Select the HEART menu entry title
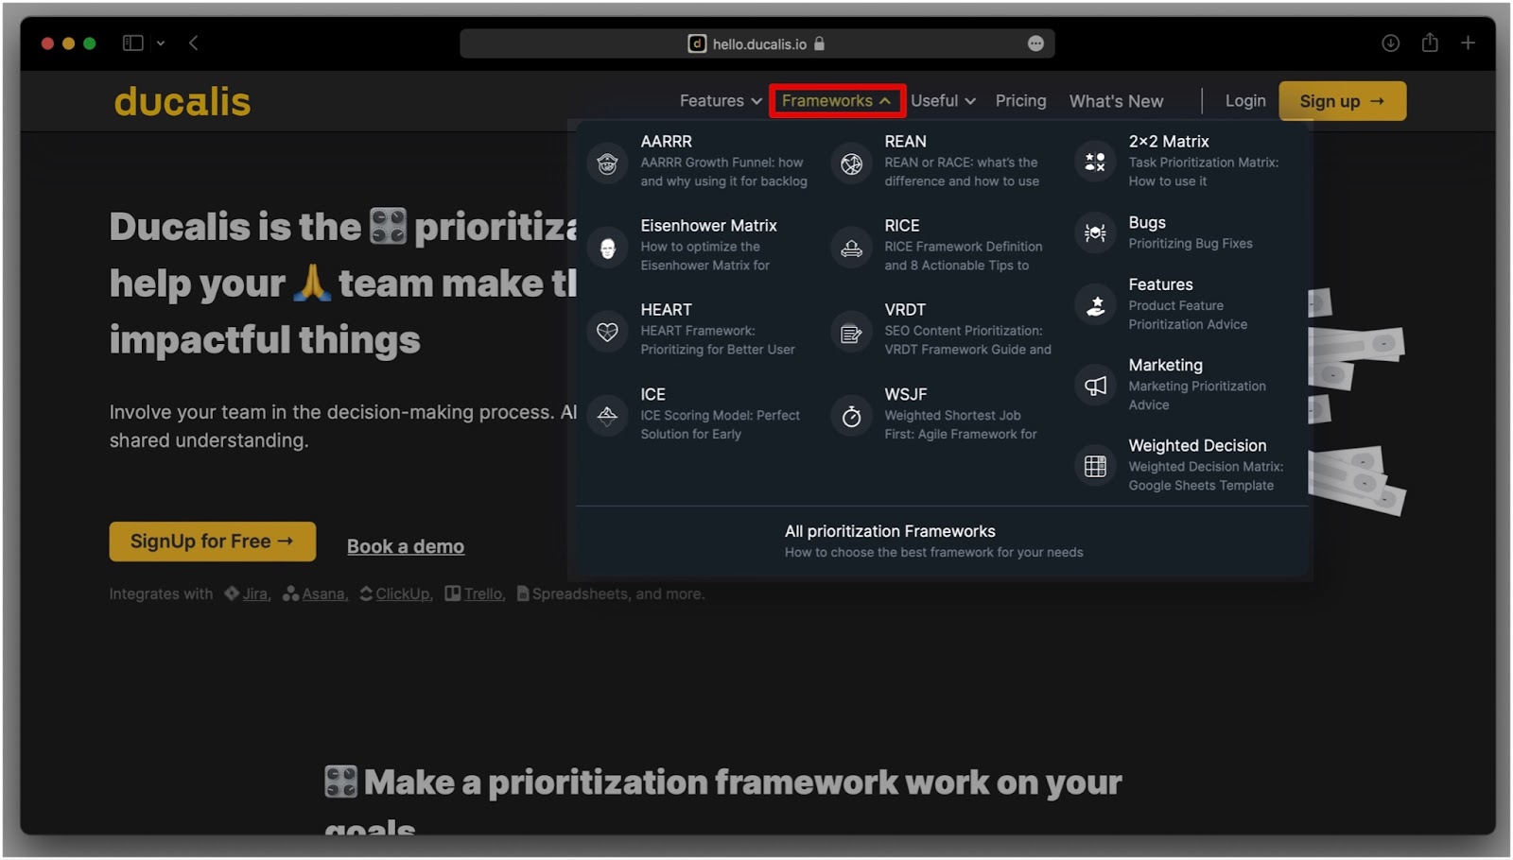 [666, 309]
